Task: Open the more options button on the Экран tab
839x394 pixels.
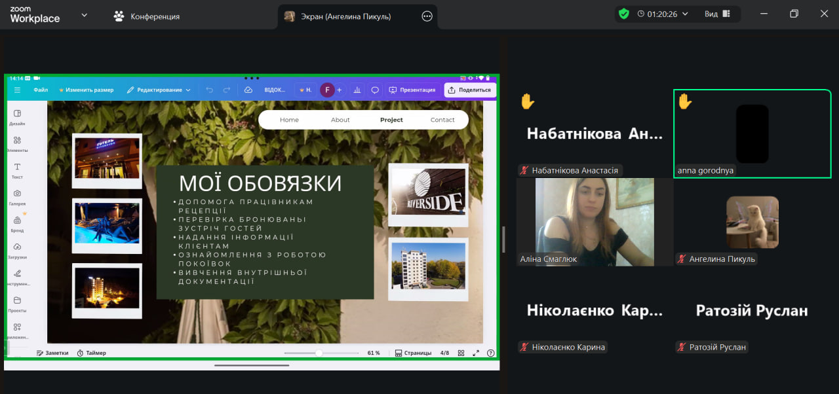Action: [427, 16]
